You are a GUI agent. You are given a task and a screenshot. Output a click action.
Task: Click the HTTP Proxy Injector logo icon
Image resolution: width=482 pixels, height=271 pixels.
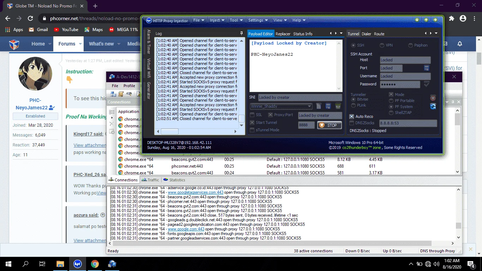pos(149,20)
